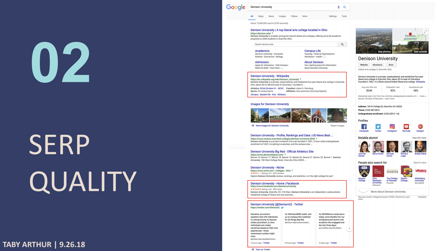
Task: Select the All search tab
Action: pyautogui.click(x=252, y=16)
